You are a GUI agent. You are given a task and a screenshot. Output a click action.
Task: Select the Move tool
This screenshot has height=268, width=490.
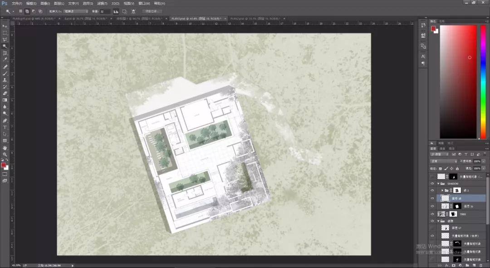(5, 26)
